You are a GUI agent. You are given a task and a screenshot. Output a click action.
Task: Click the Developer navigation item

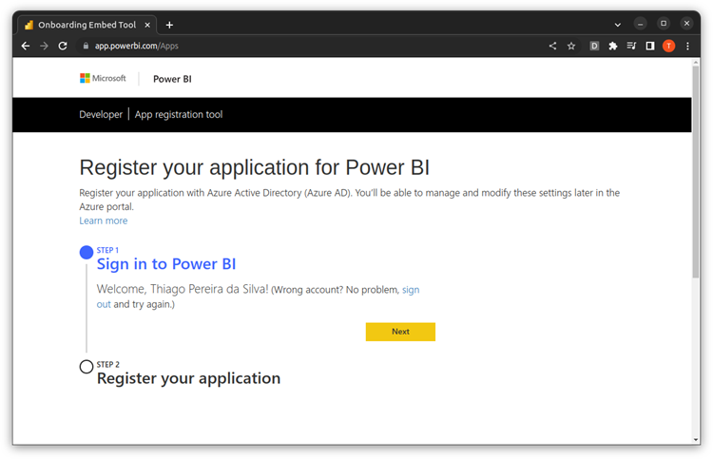[x=101, y=114]
